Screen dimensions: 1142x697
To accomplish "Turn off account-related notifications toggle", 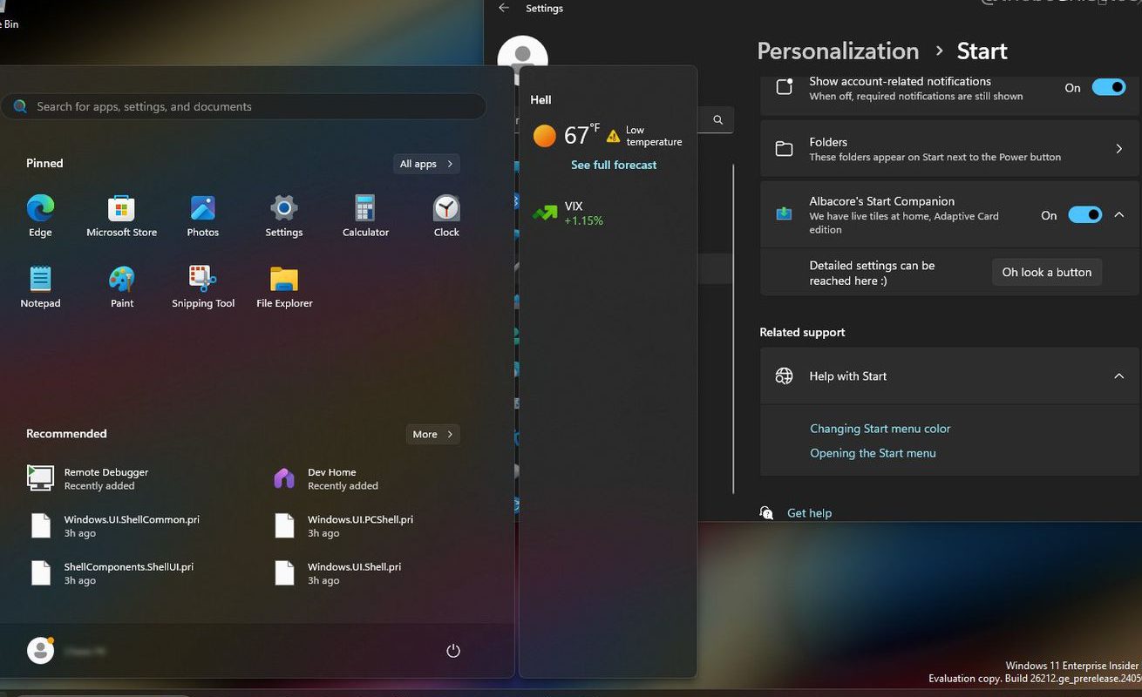I will [1109, 87].
